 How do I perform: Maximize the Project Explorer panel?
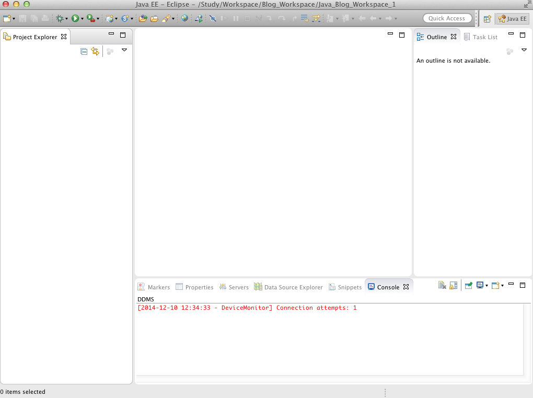pyautogui.click(x=123, y=34)
